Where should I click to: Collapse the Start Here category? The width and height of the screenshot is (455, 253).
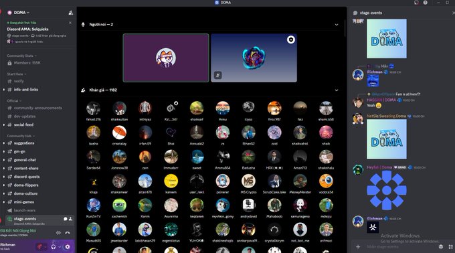[x=17, y=74]
